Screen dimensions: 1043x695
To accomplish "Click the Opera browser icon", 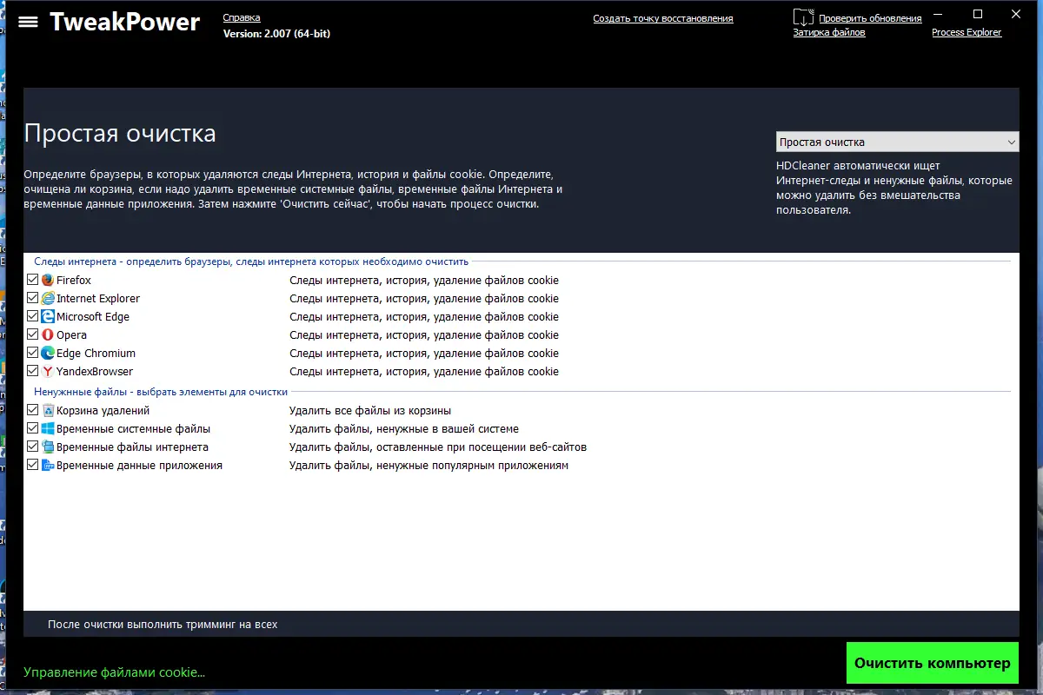I will click(x=49, y=335).
